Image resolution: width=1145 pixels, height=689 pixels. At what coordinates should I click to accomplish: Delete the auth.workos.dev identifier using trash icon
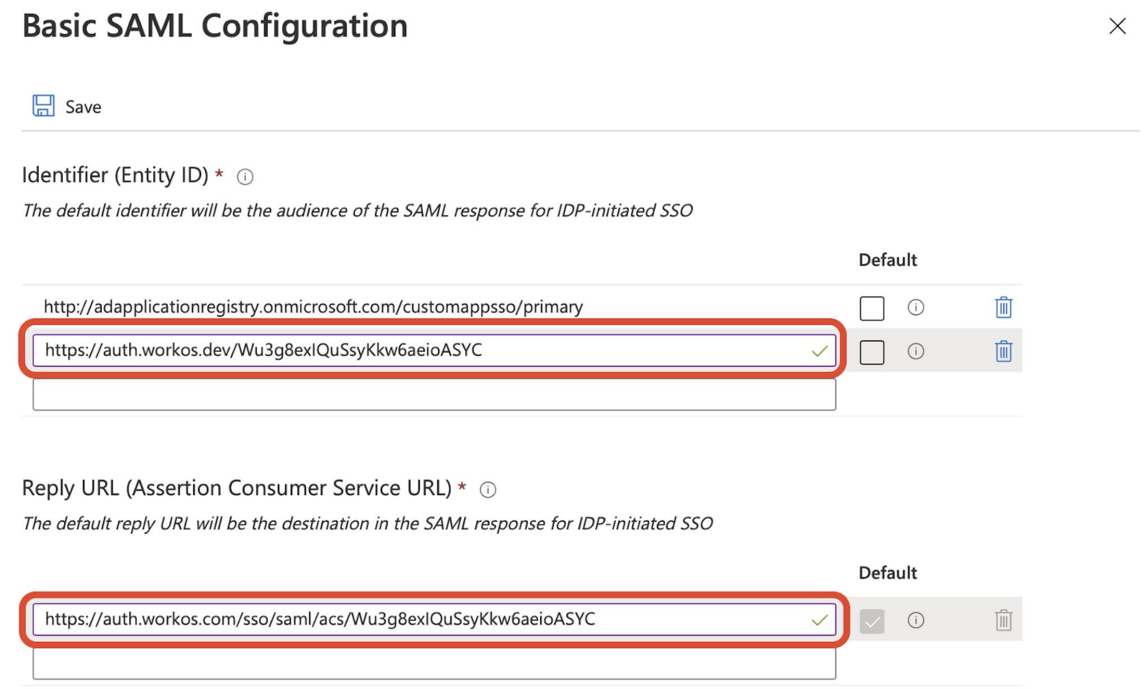click(x=1003, y=351)
